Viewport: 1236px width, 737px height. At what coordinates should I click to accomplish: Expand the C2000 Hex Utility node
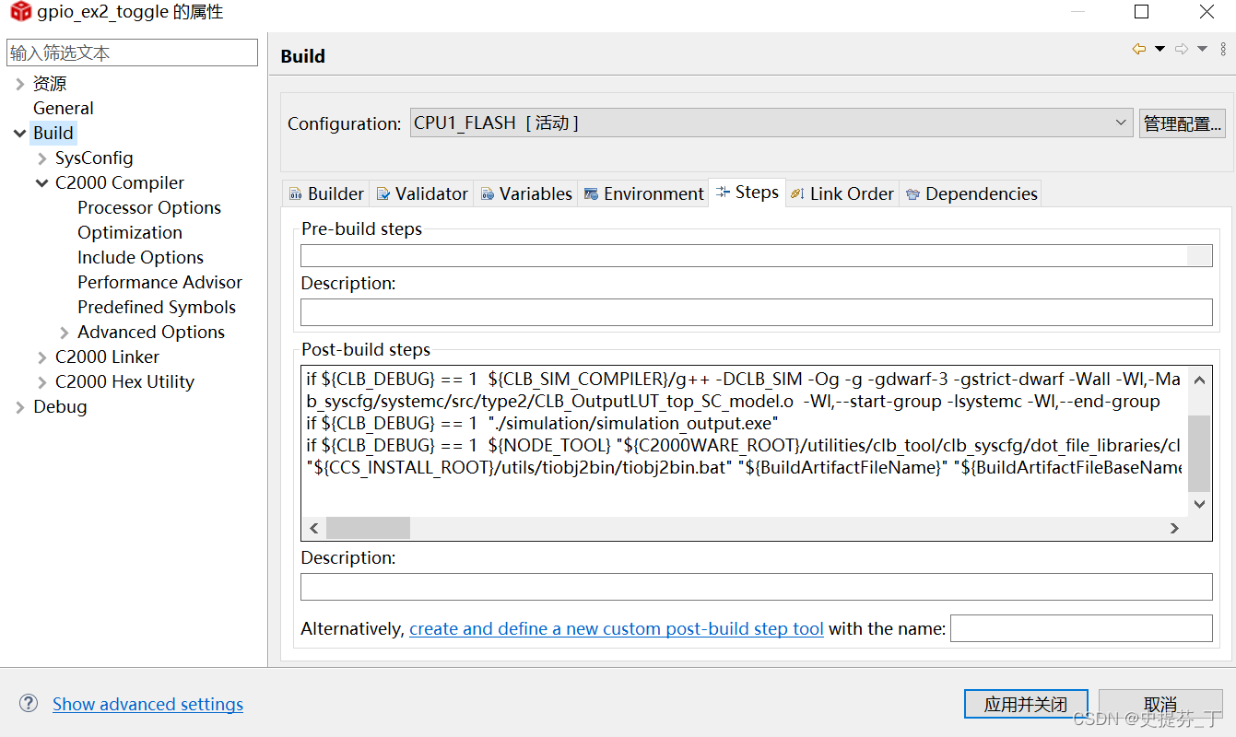coord(41,382)
